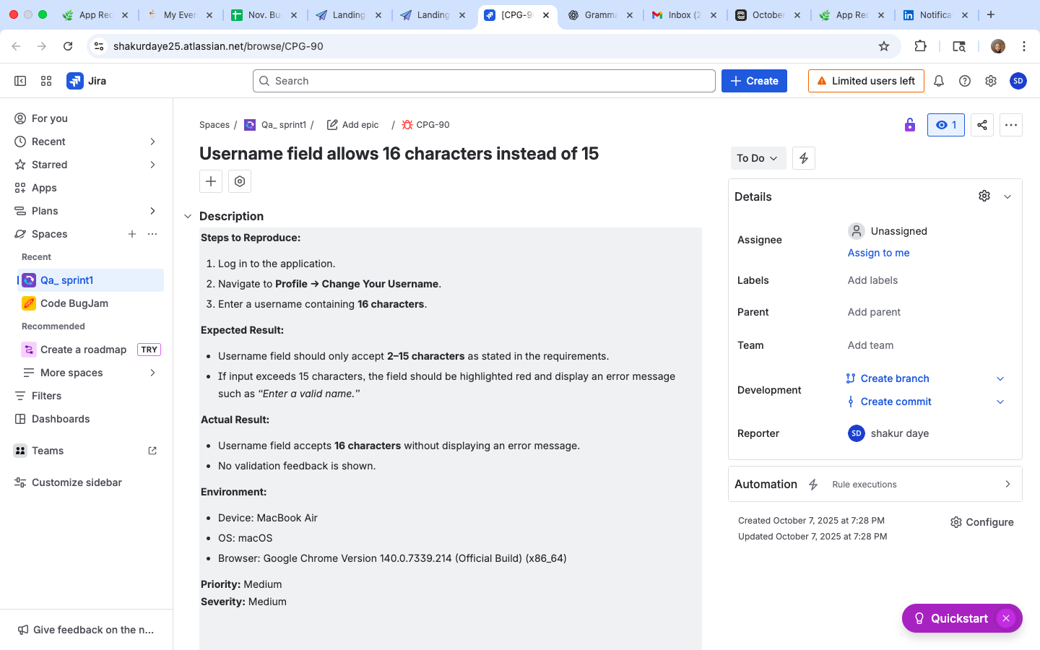Open the more actions ellipsis icon

pos(1010,124)
